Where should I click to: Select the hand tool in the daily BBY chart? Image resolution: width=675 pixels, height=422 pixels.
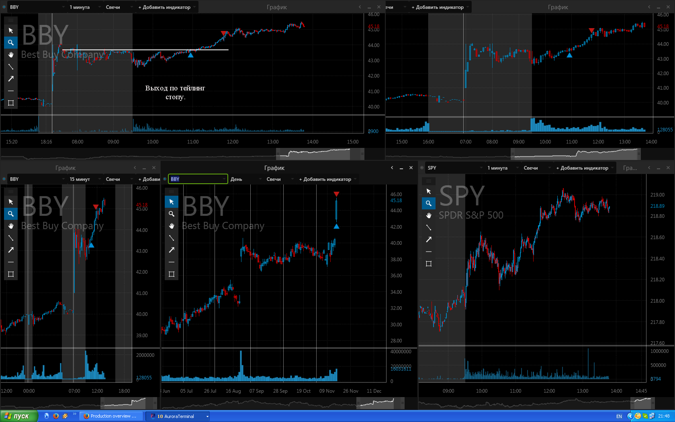172,226
